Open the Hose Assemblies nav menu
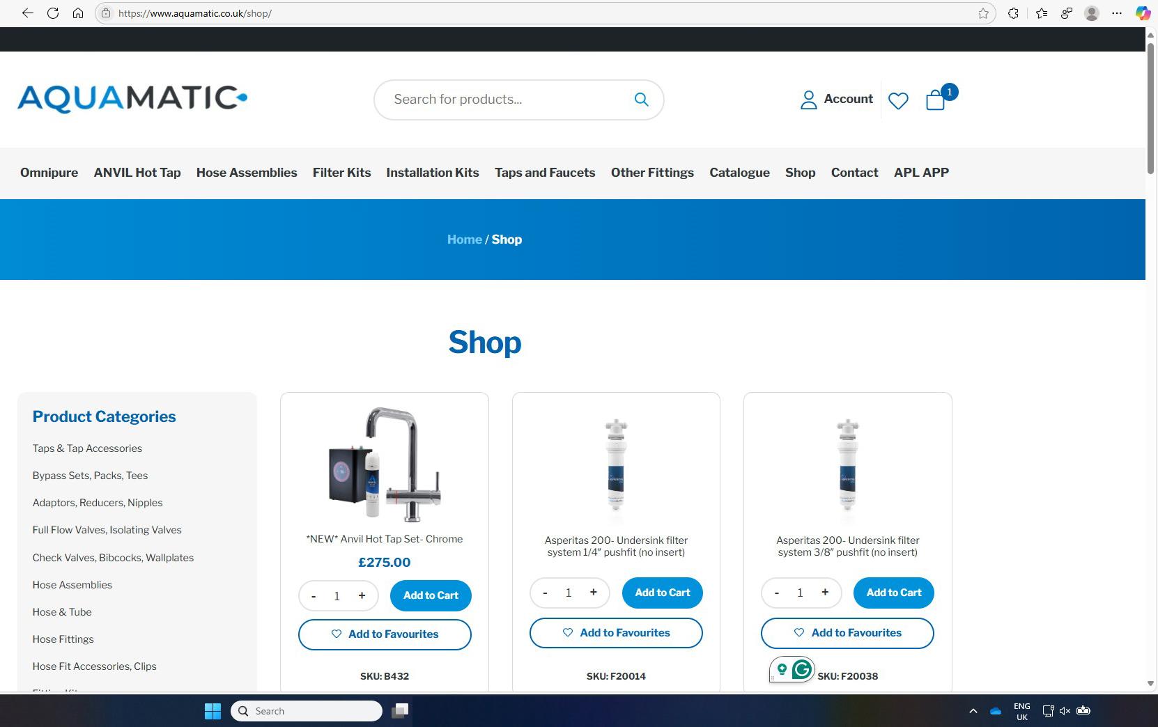The width and height of the screenshot is (1158, 727). pos(247,173)
